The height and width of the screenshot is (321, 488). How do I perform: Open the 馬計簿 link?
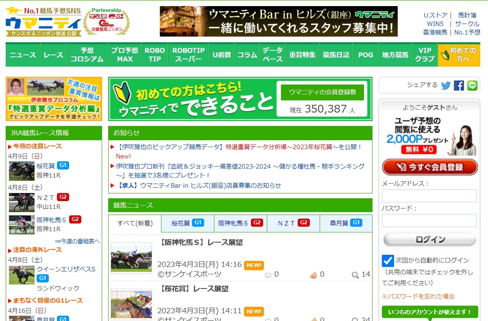click(467, 15)
